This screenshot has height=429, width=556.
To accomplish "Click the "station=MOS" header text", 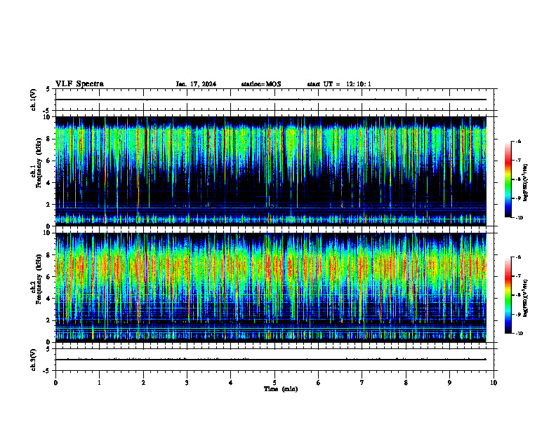I will [261, 84].
